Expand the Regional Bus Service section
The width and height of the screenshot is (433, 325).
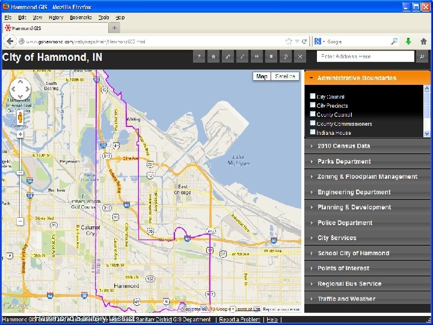coord(367,284)
